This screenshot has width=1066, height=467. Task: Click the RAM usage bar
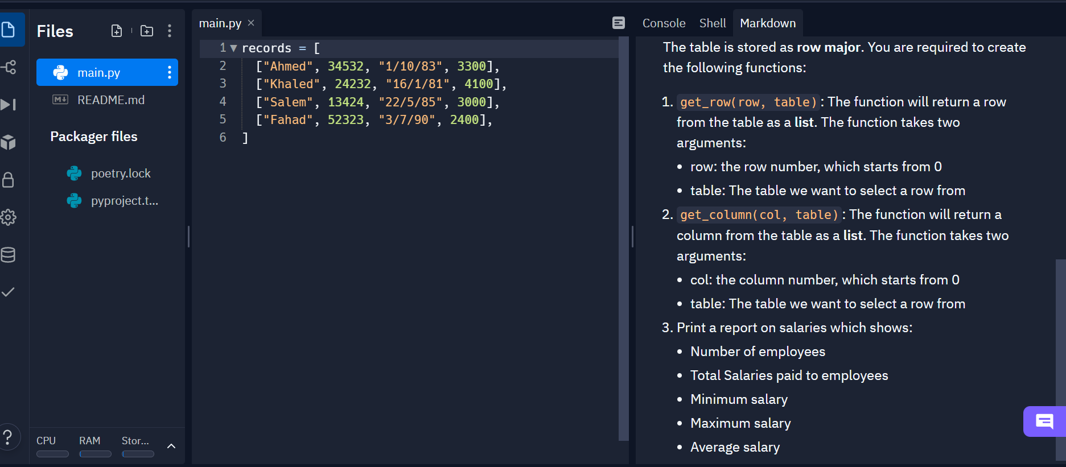[95, 454]
